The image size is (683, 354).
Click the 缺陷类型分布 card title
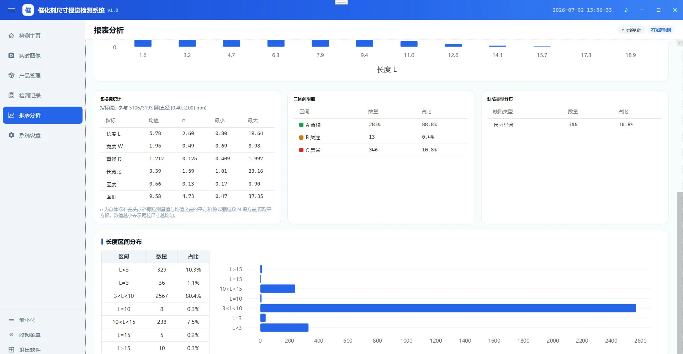(500, 99)
